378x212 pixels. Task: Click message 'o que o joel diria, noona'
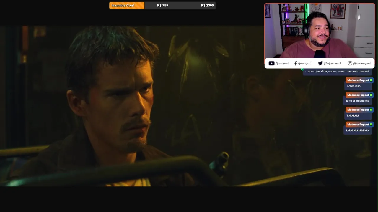pyautogui.click(x=337, y=71)
